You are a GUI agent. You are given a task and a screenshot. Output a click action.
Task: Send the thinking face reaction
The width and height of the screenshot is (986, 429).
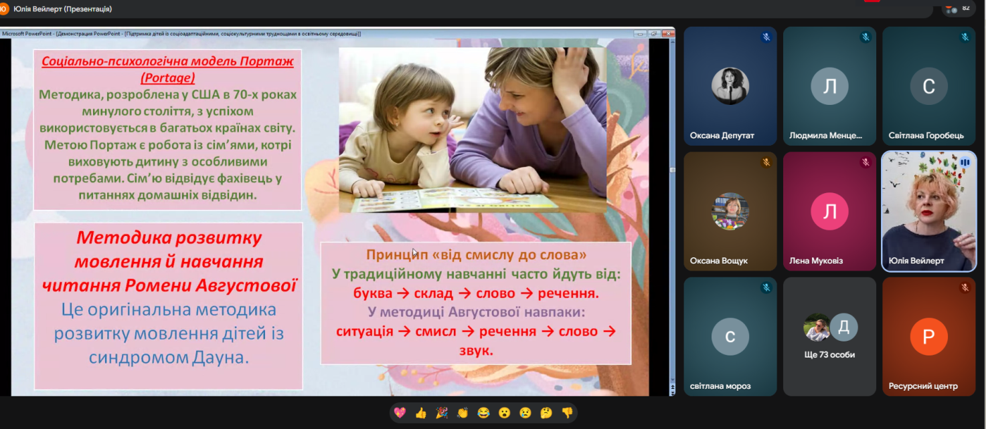546,413
